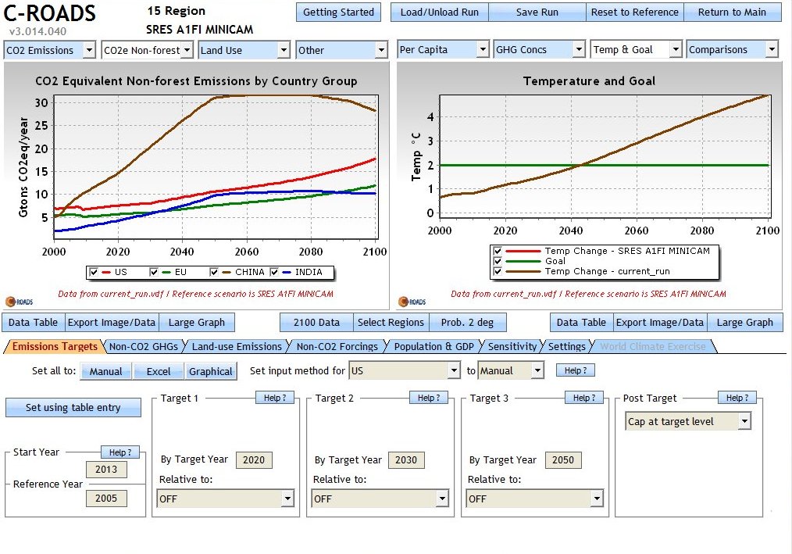Uncheck Temp Change current_run series
Image resolution: width=792 pixels, height=554 pixels.
tap(498, 271)
